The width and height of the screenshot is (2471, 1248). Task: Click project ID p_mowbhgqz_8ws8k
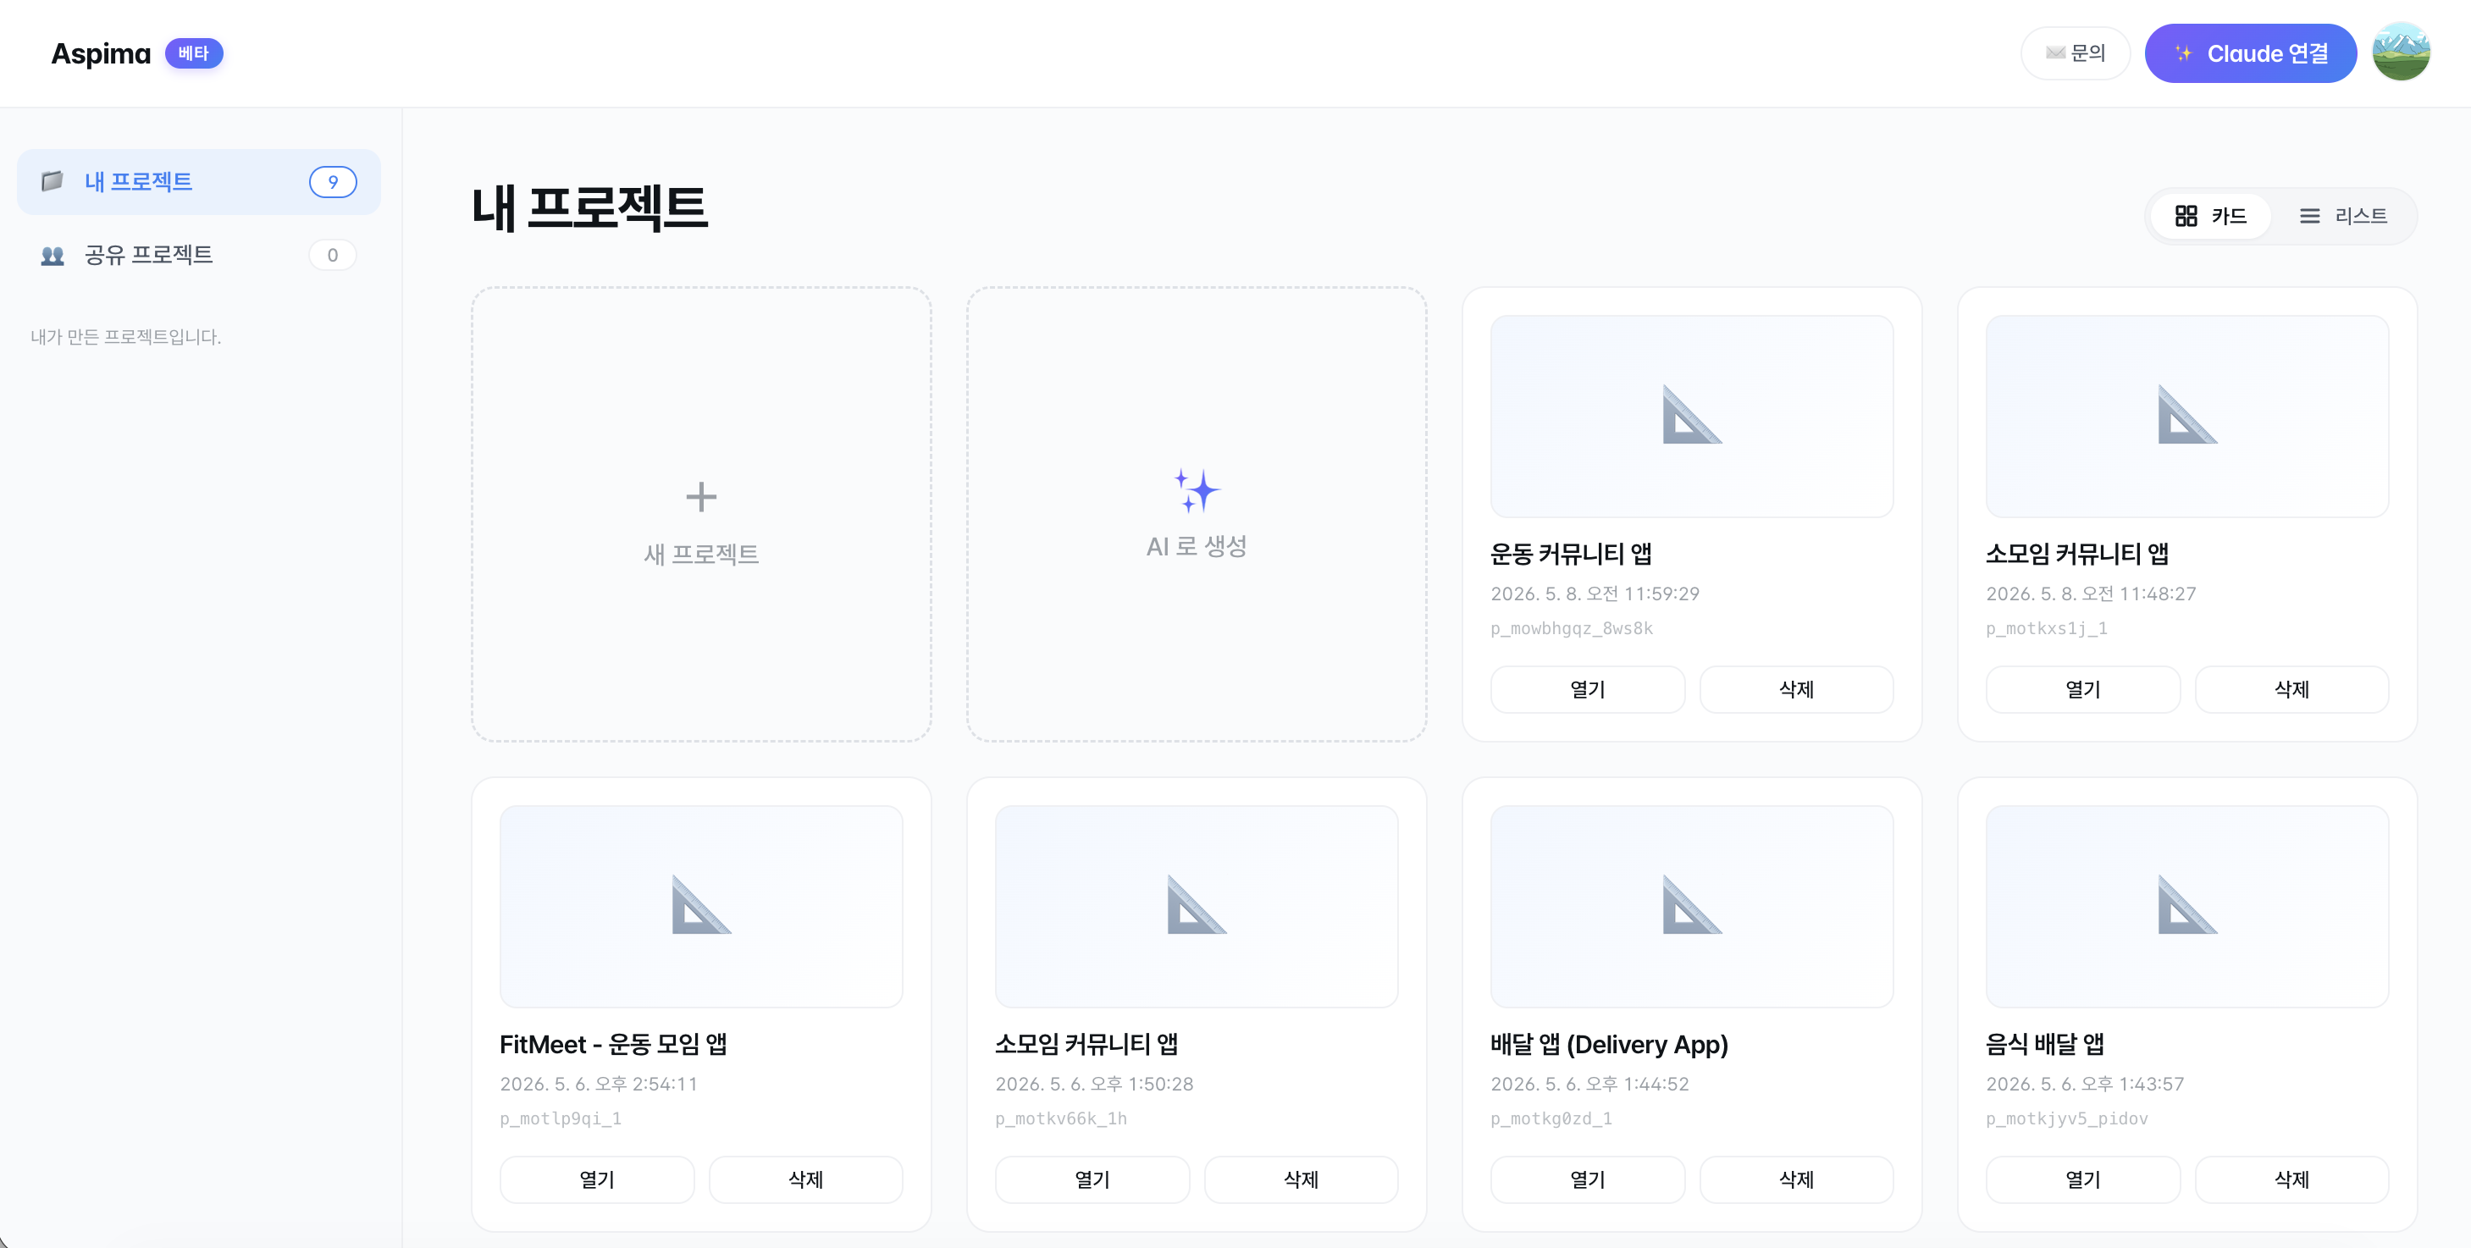1571,629
